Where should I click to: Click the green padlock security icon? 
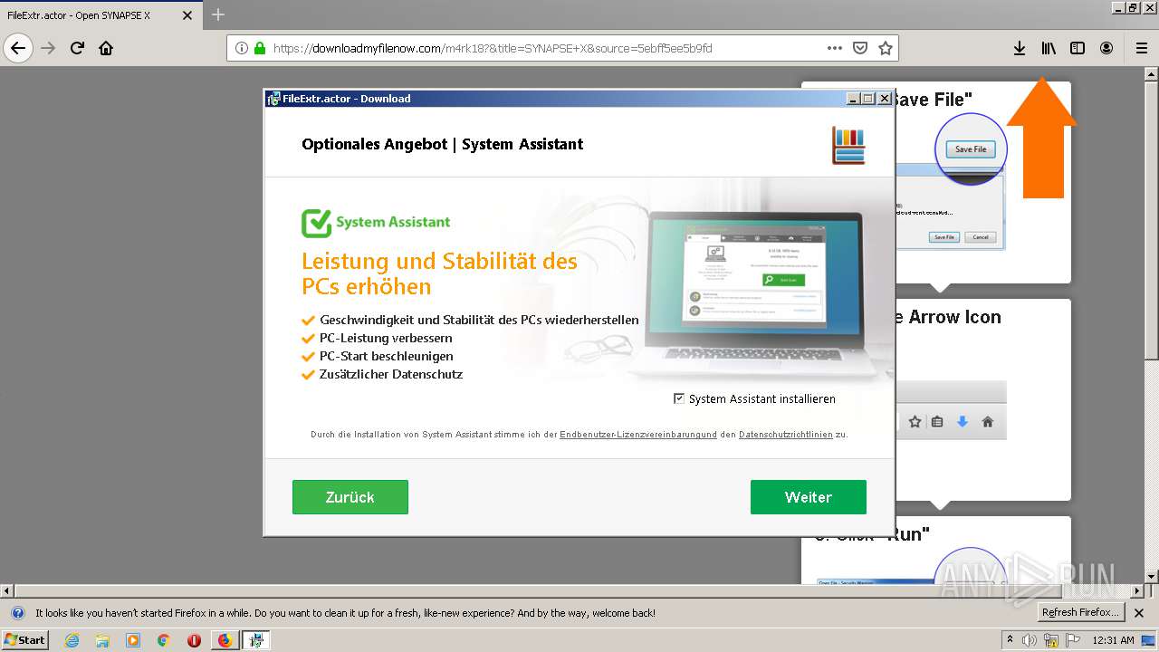pos(260,48)
